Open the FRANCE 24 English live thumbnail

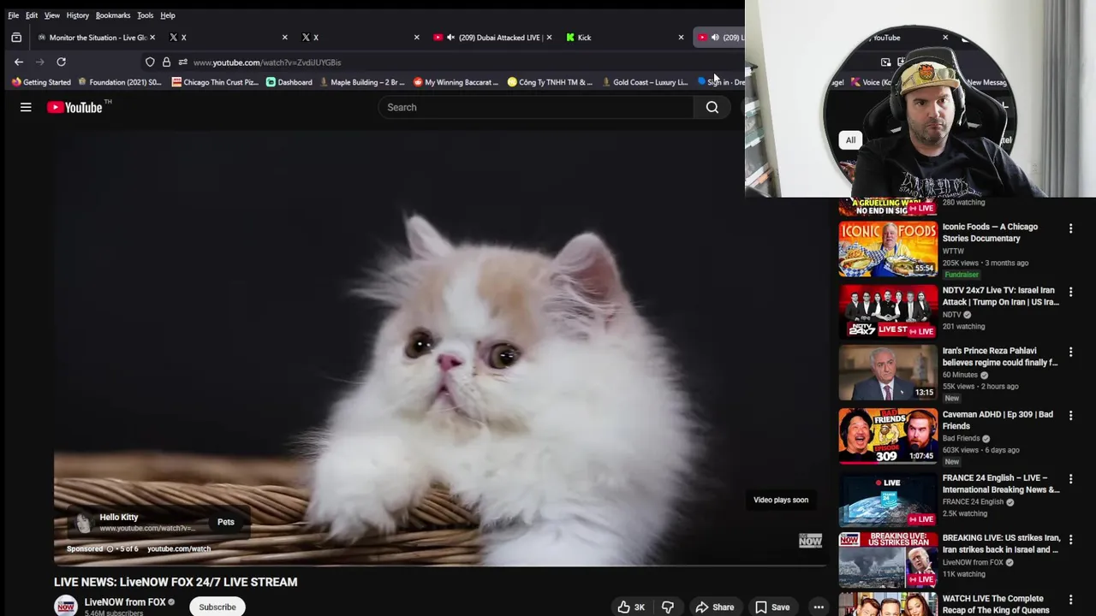(888, 499)
